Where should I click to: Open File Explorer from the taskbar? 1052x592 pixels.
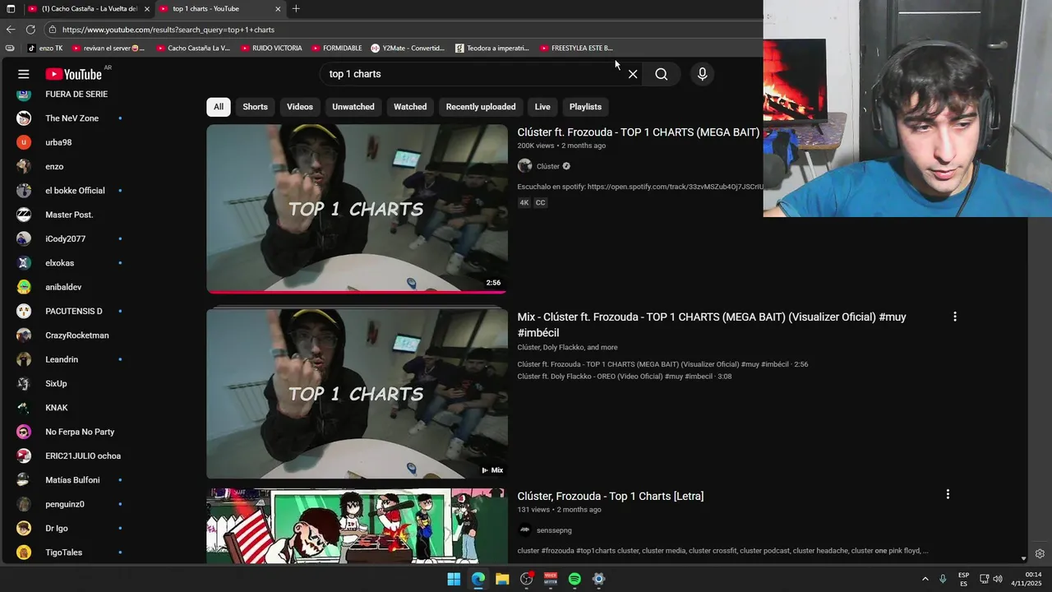tap(502, 579)
